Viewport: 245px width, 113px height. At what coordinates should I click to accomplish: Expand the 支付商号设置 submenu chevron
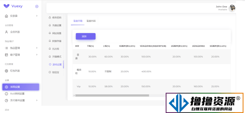click(x=37, y=100)
